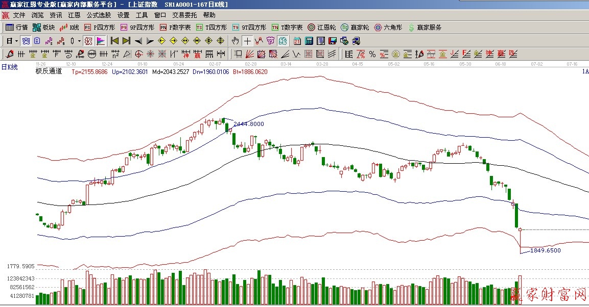589x307 pixels.
Task: Activate the crosshair cursor tool
Action: [247, 41]
